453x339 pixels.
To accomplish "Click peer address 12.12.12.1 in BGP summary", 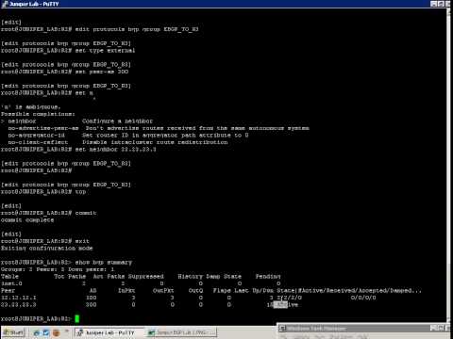I will (19, 298).
